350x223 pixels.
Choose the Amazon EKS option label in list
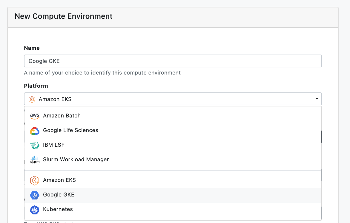point(59,180)
